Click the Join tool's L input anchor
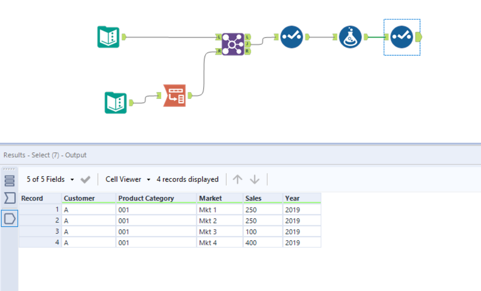 (219, 37)
